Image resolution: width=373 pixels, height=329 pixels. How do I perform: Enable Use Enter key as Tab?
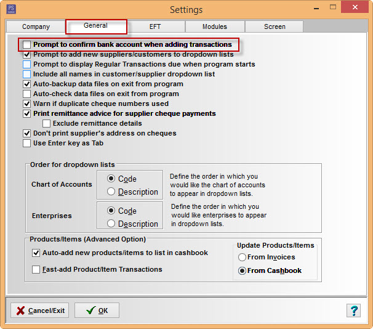(26, 144)
